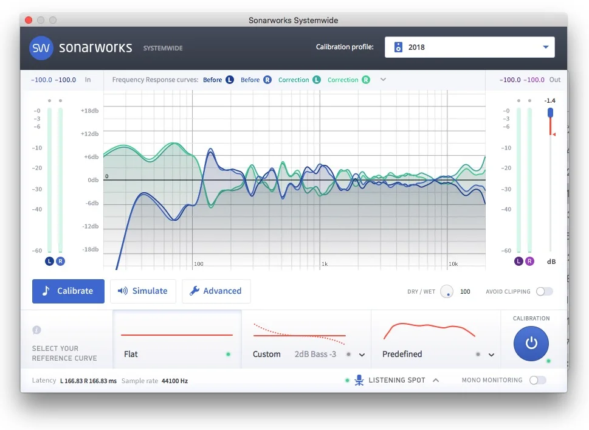This screenshot has height=430, width=589.
Task: Click the Custom curve line preview
Action: 300,334
